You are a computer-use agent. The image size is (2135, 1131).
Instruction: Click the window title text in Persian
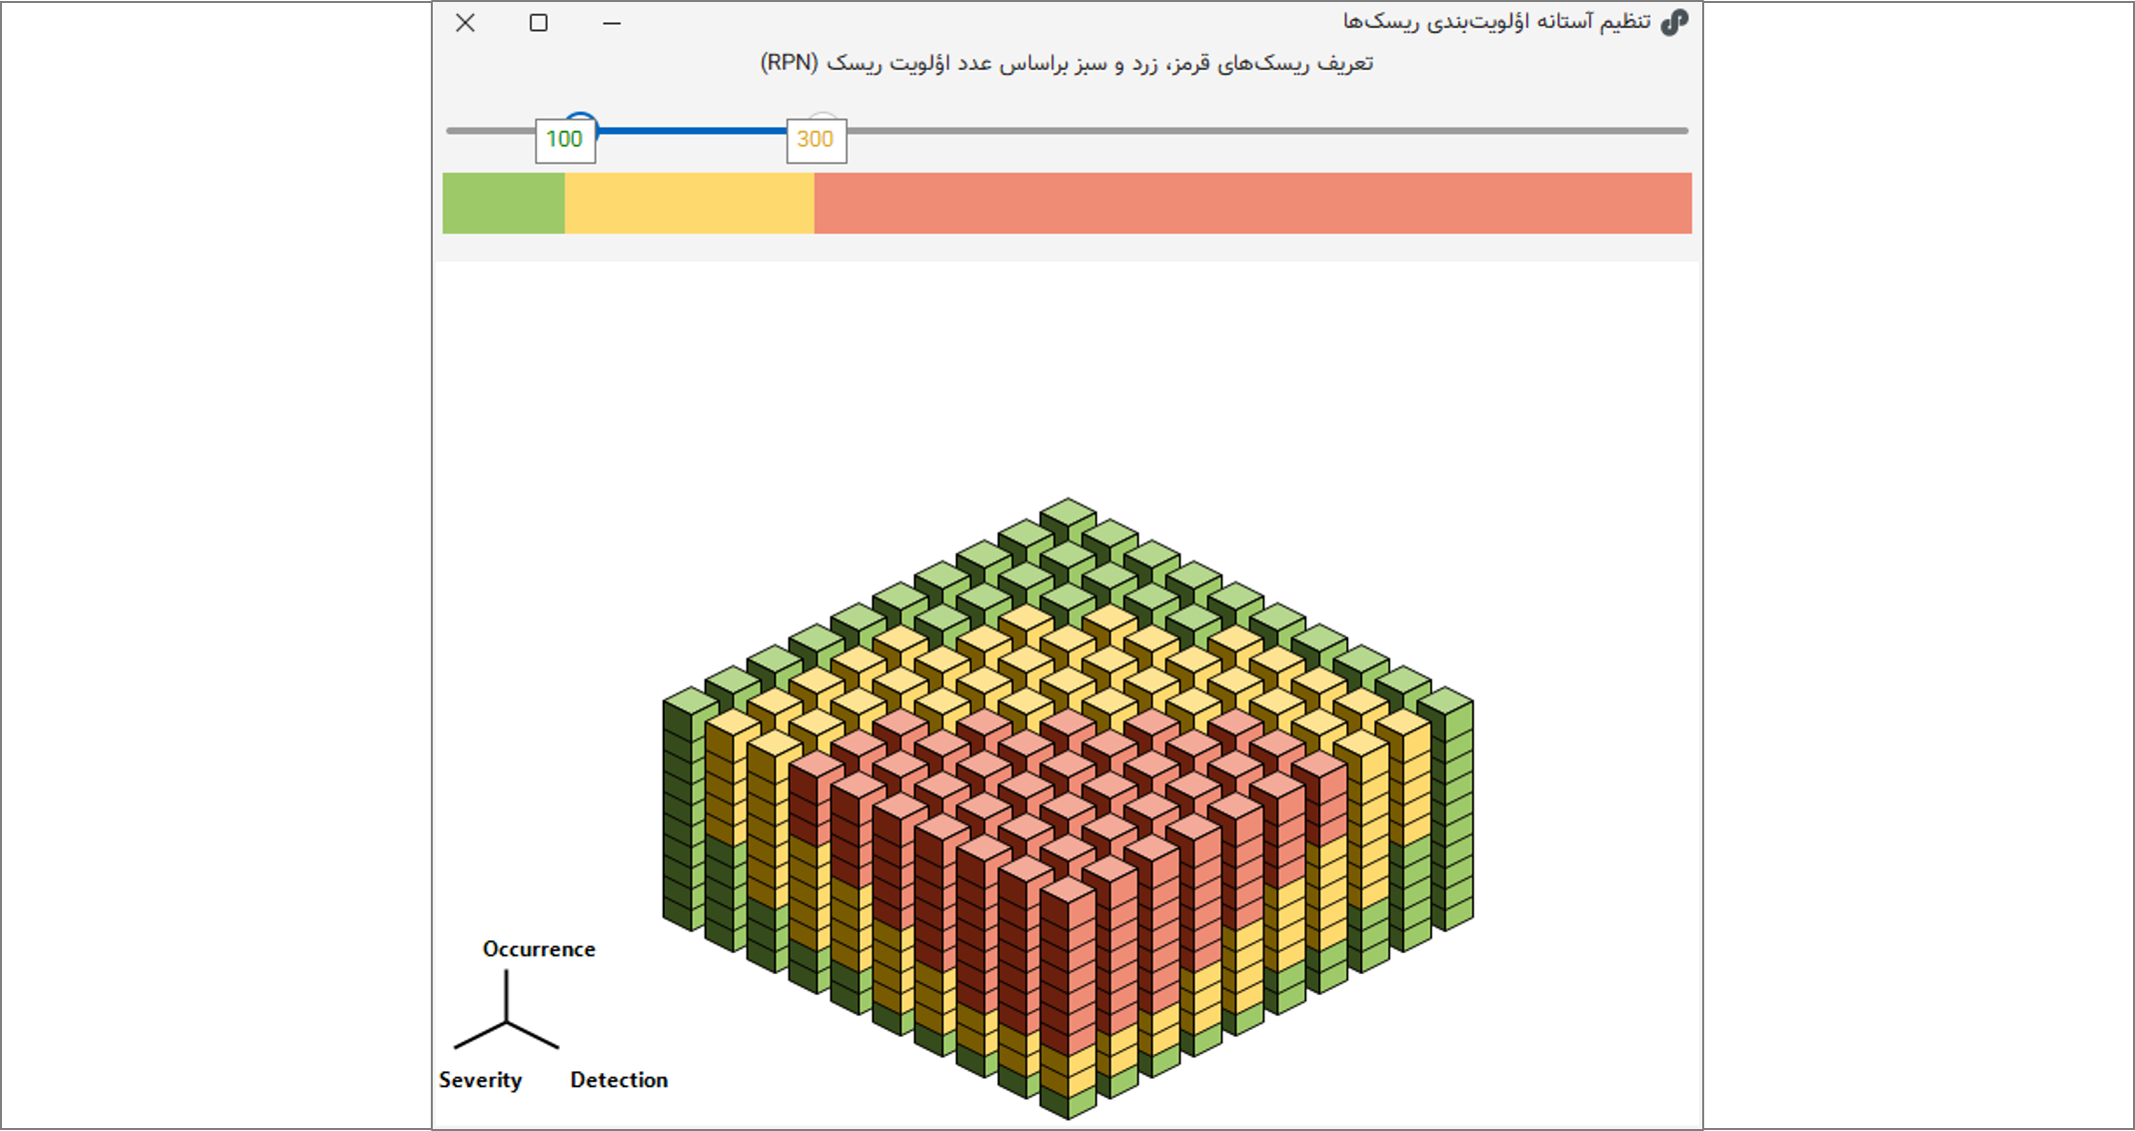1496,21
